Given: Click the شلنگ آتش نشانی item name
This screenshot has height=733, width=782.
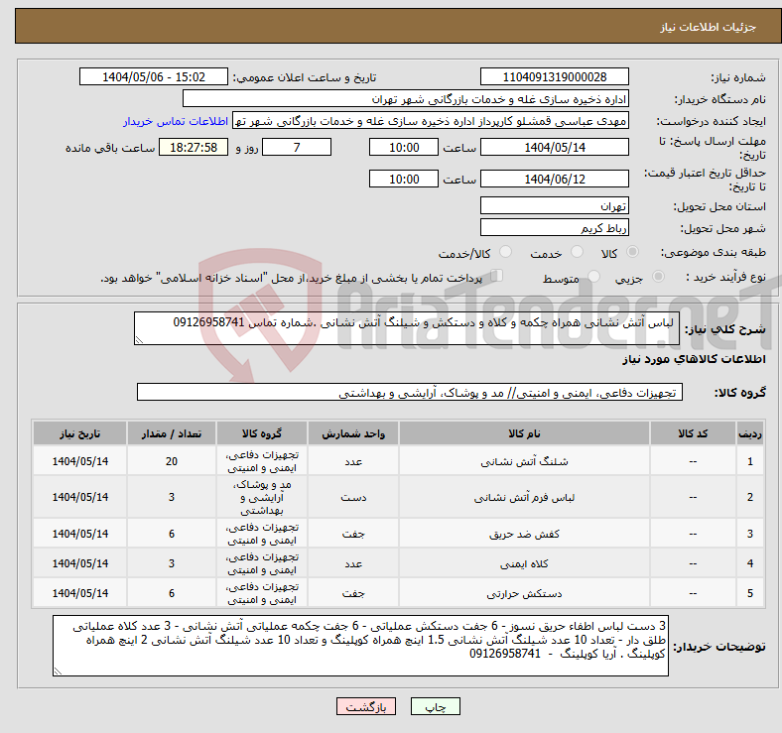Looking at the screenshot, I should tap(524, 462).
